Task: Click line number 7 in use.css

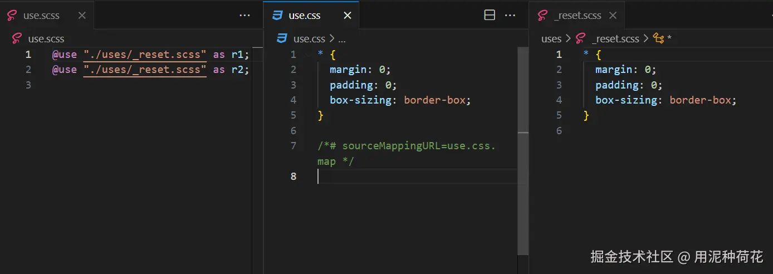Action: pos(293,146)
